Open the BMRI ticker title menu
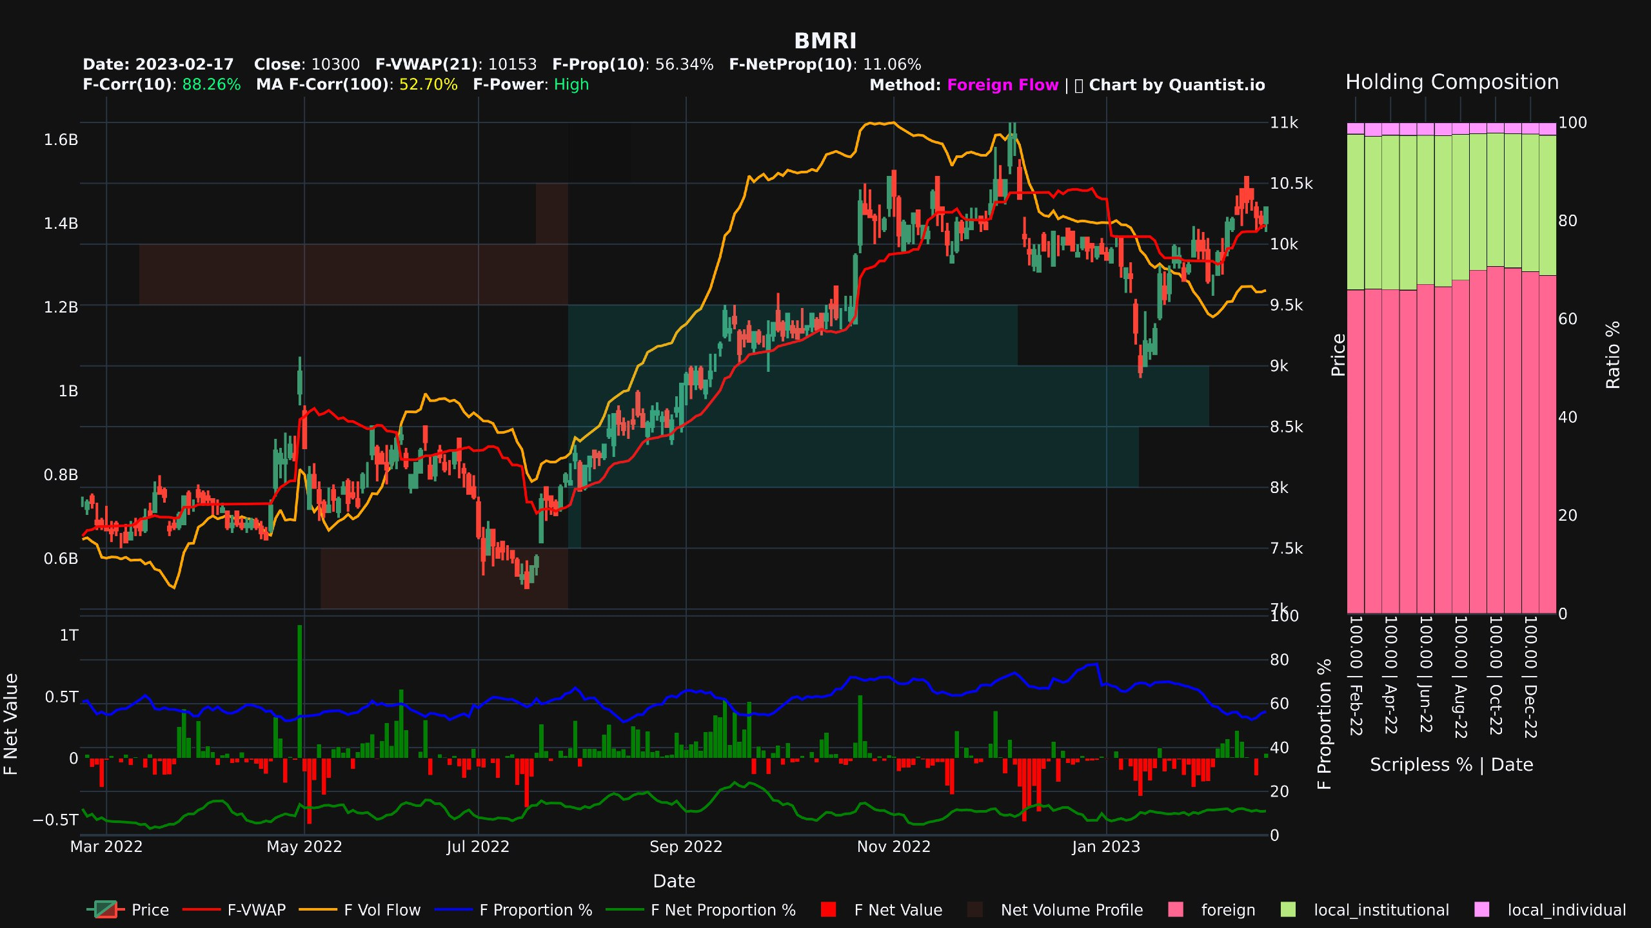Viewport: 1651px width, 928px height. coord(824,41)
